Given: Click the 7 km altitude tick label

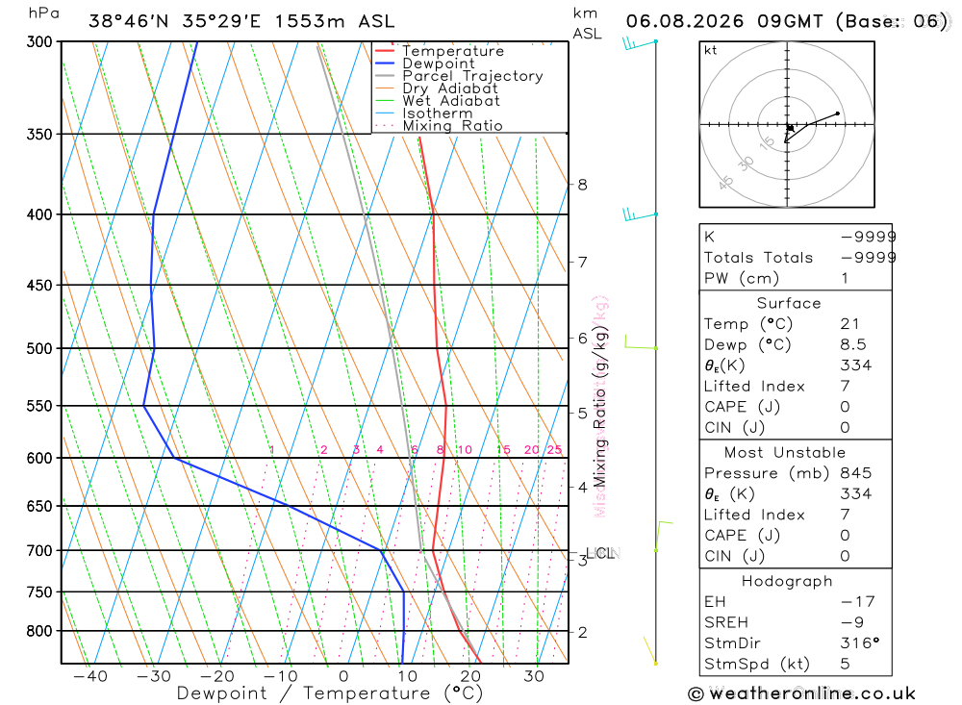Looking at the screenshot, I should click(582, 262).
